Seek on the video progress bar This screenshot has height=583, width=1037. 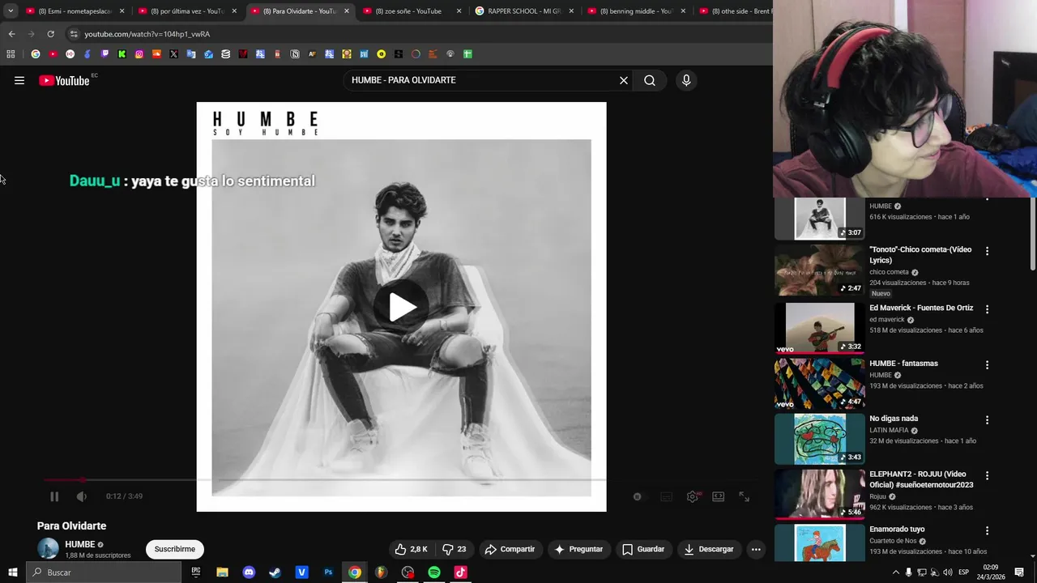coord(401,480)
